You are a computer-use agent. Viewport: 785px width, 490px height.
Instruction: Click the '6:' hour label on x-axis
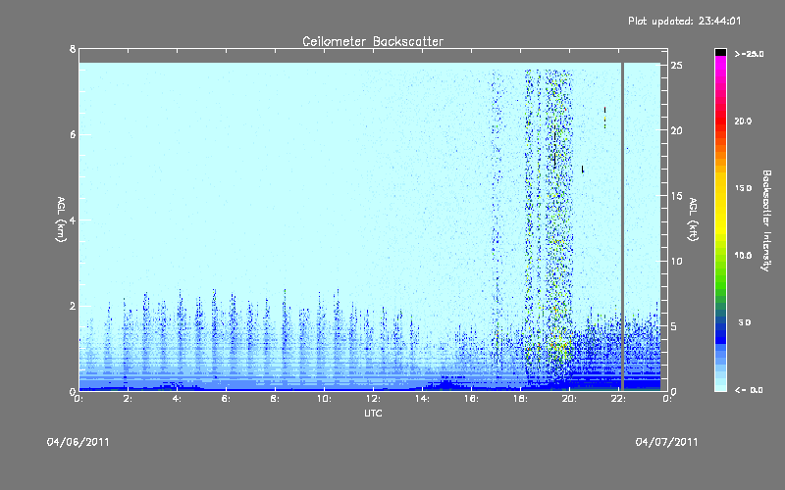click(226, 399)
